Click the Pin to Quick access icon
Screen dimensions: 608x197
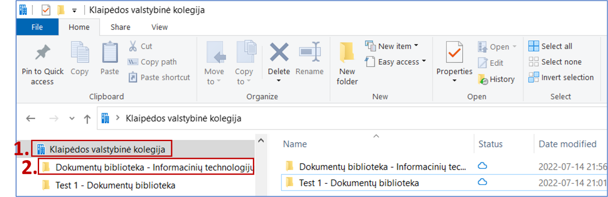42,53
